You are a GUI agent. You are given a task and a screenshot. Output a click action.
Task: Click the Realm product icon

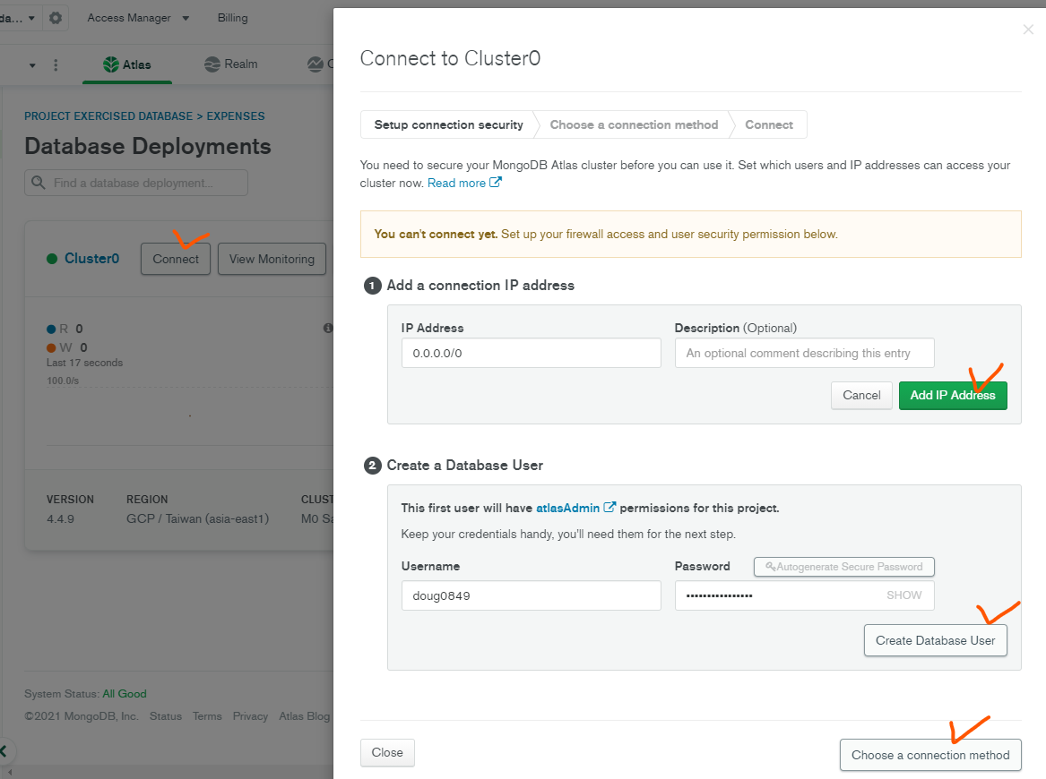212,64
